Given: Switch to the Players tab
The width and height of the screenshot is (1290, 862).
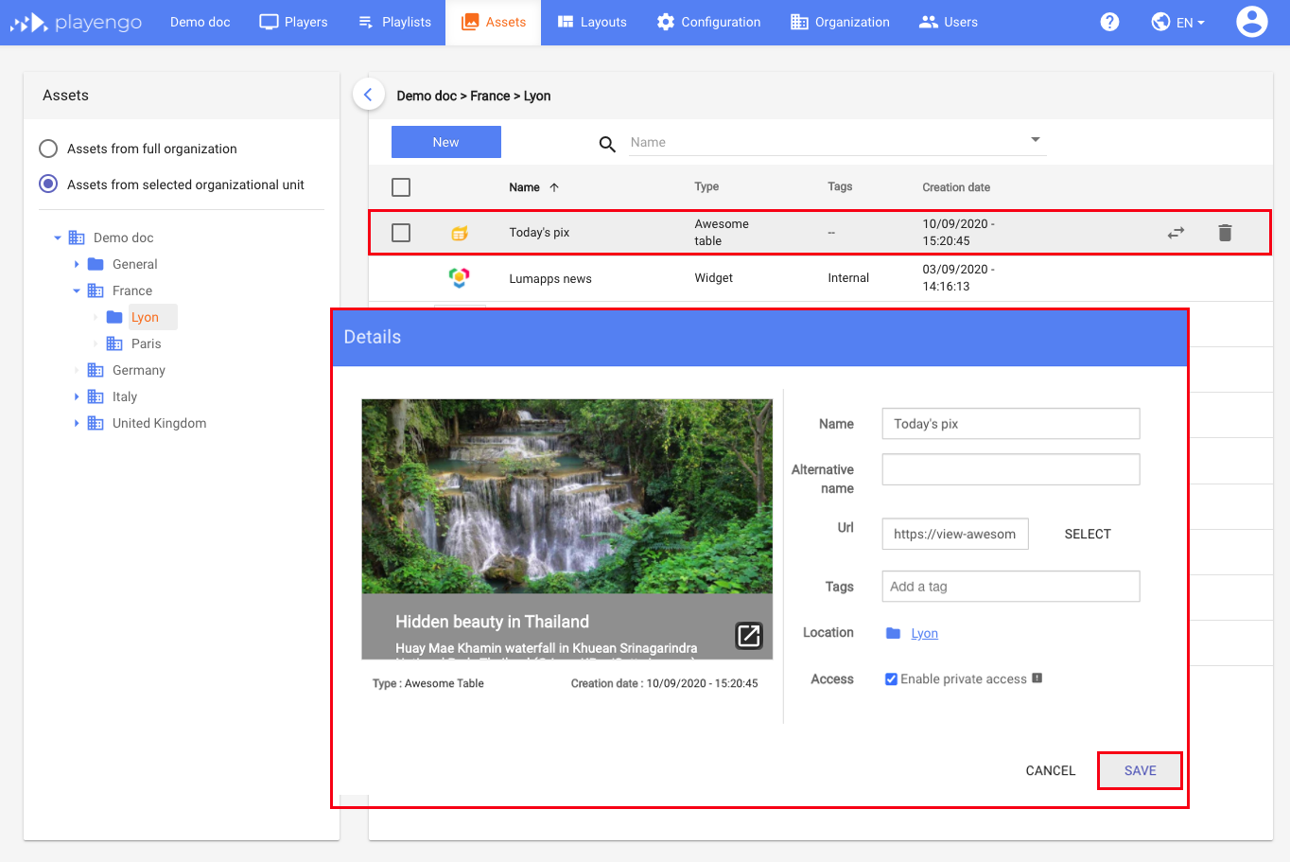Looking at the screenshot, I should point(293,21).
